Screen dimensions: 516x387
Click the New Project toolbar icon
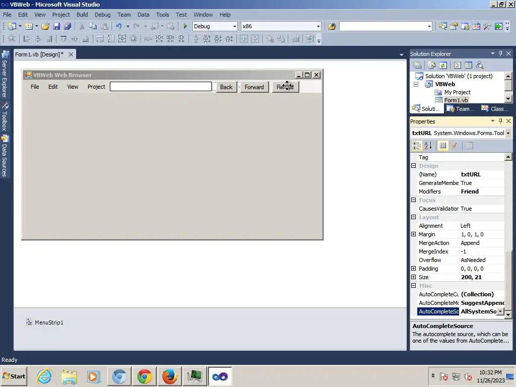pos(12,26)
